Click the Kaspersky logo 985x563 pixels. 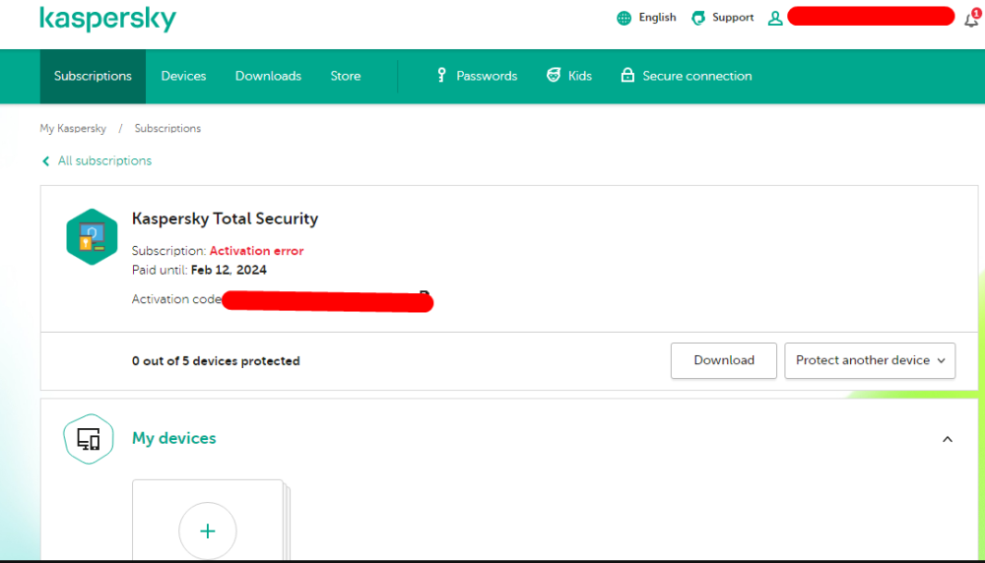[x=108, y=19]
